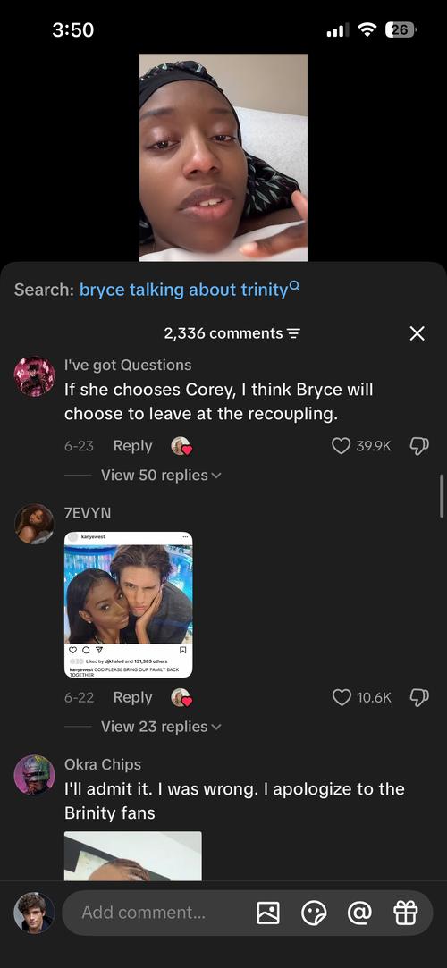Viewport: 447px width, 968px height.
Task: Reply to 7EVYN's comment
Action: [x=132, y=697]
